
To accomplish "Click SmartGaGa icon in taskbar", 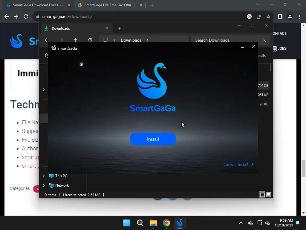I will 180,223.
